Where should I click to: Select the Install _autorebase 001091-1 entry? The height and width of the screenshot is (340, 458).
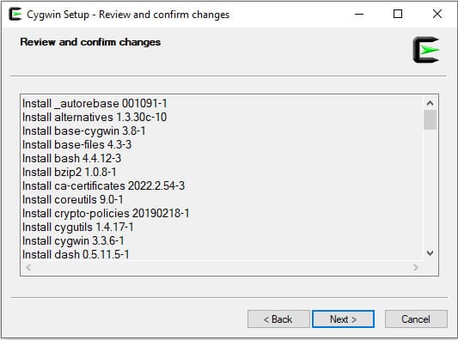click(x=95, y=103)
